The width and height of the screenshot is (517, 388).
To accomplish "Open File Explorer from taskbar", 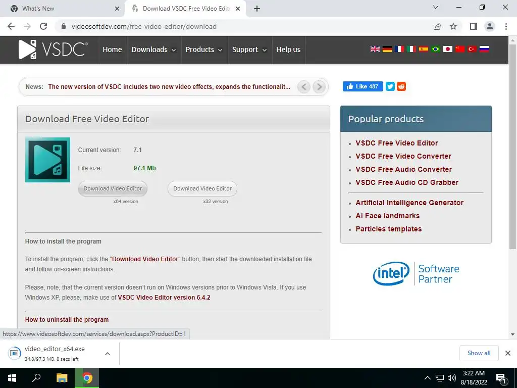I will click(62, 378).
